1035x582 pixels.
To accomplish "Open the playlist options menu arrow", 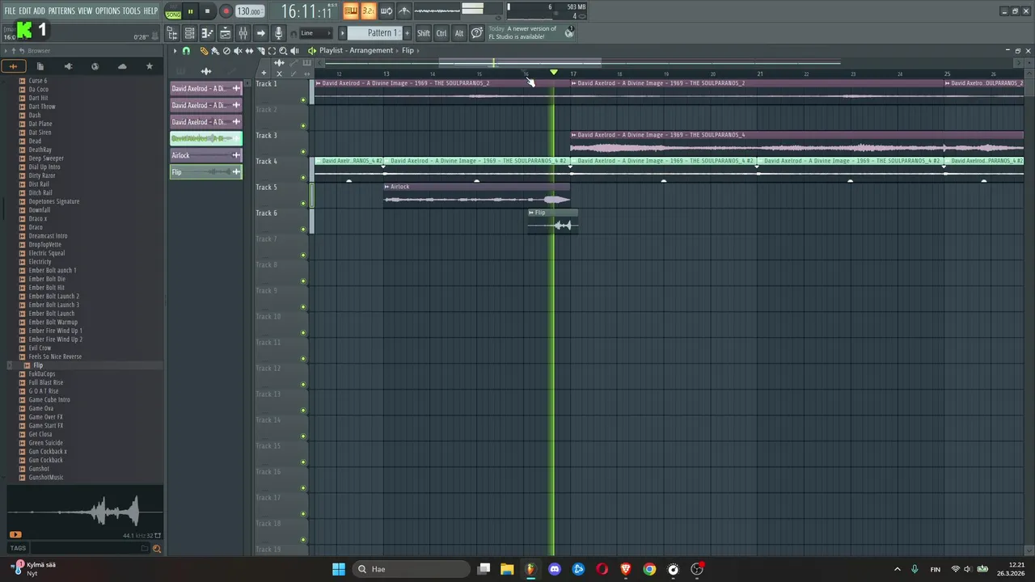I will [x=175, y=50].
